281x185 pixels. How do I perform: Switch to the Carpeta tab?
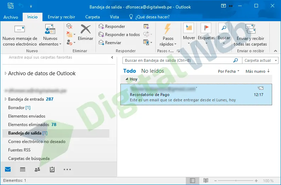92,17
